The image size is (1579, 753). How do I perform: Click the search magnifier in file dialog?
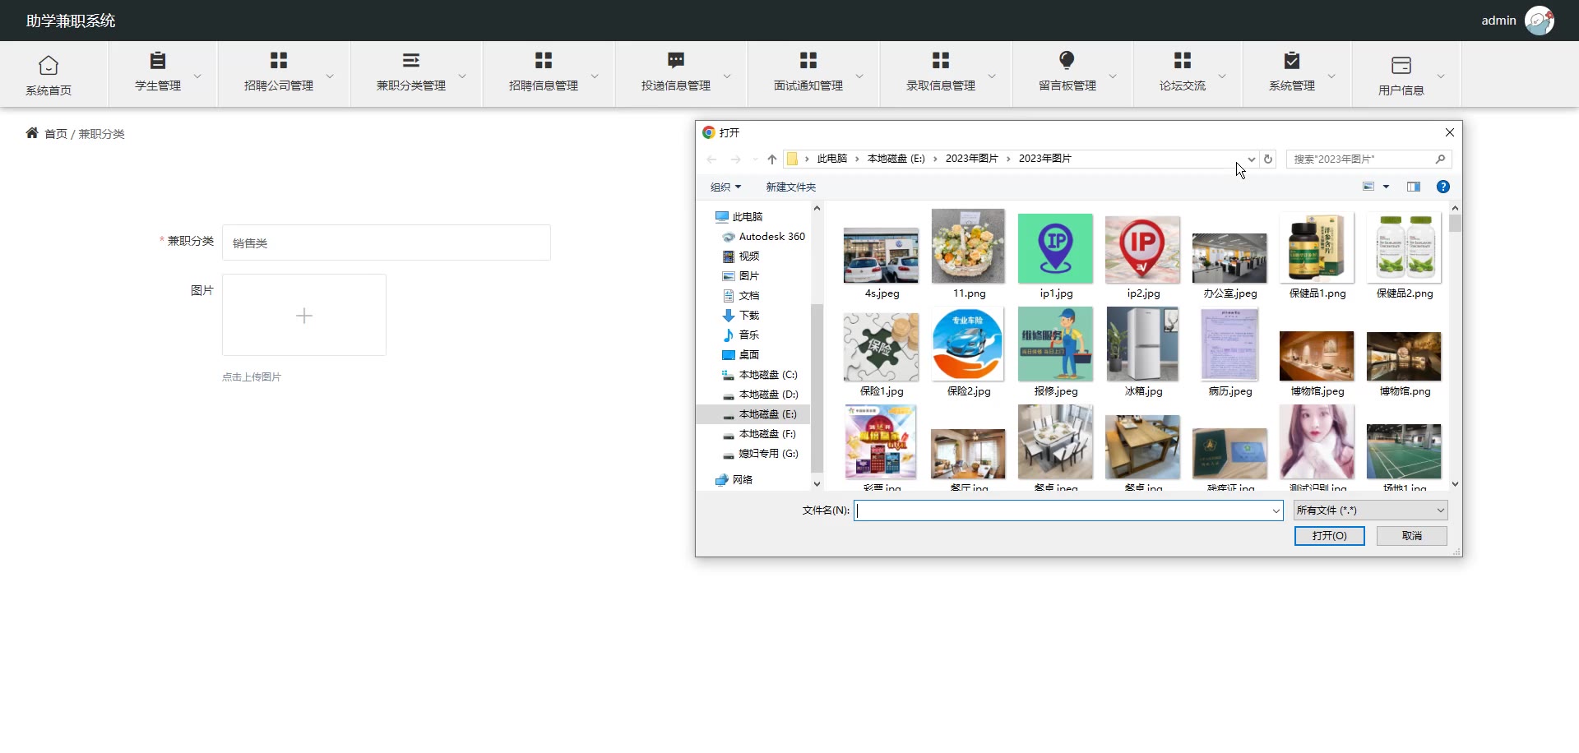[x=1440, y=159]
